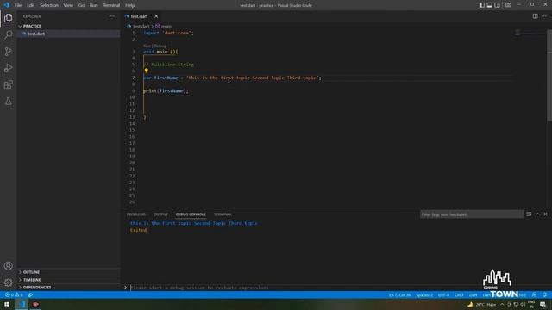The image size is (552, 310).
Task: Open the editor More Actions ellipsis
Action: click(544, 16)
